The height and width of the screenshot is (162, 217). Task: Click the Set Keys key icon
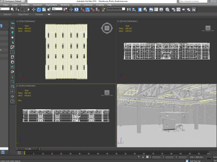[x=209, y=158]
